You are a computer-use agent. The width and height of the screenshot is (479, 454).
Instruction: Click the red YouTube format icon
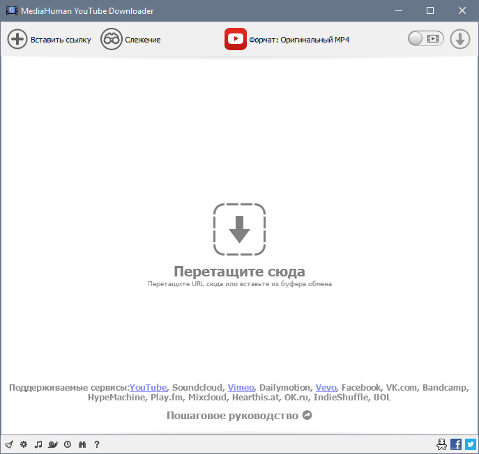point(236,40)
